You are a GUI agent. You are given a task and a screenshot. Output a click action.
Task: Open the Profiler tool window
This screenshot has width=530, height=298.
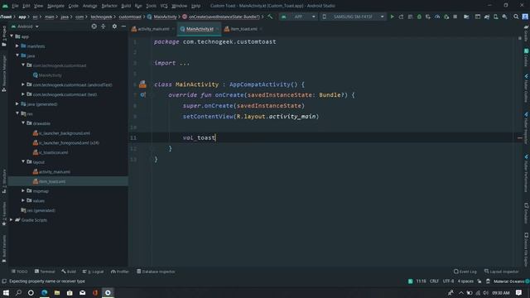pos(120,272)
